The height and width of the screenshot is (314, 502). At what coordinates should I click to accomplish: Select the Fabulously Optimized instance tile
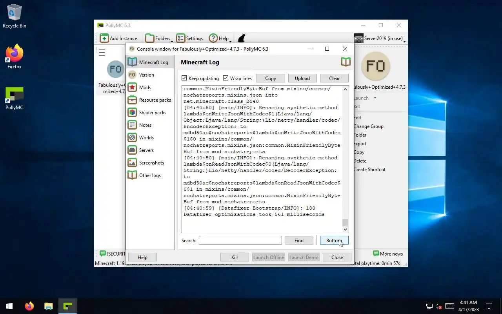click(x=111, y=77)
